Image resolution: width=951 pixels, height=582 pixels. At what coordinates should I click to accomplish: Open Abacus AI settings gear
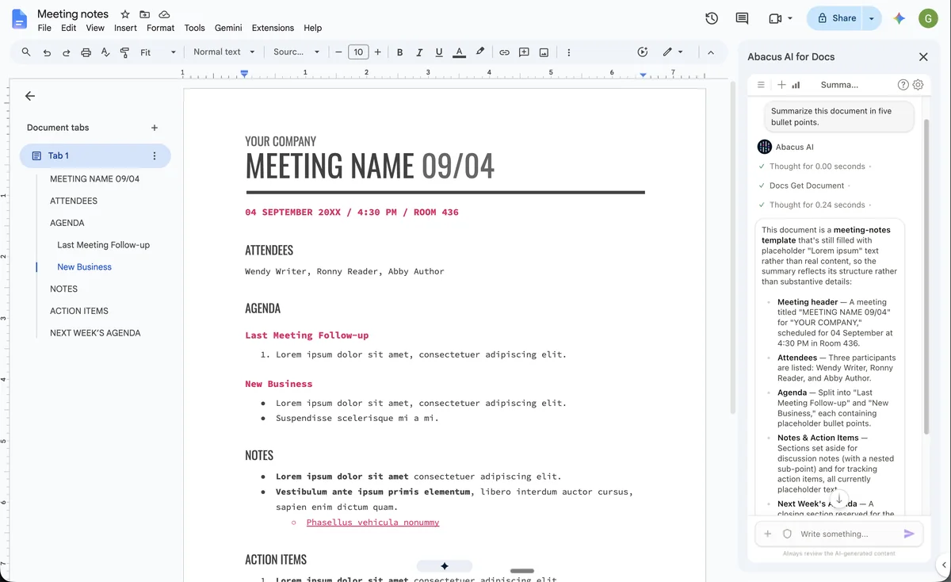point(918,85)
